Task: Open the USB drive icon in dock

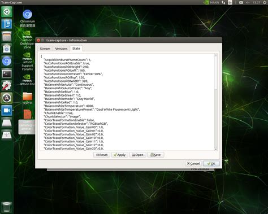Action: pyautogui.click(x=7, y=135)
